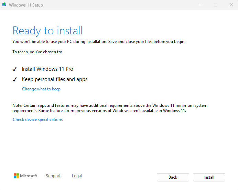
Task: Click the Ready to install heading
Action: click(47, 31)
